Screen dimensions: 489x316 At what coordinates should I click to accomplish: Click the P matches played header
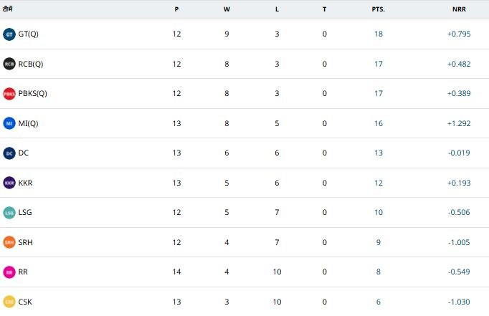(x=176, y=9)
